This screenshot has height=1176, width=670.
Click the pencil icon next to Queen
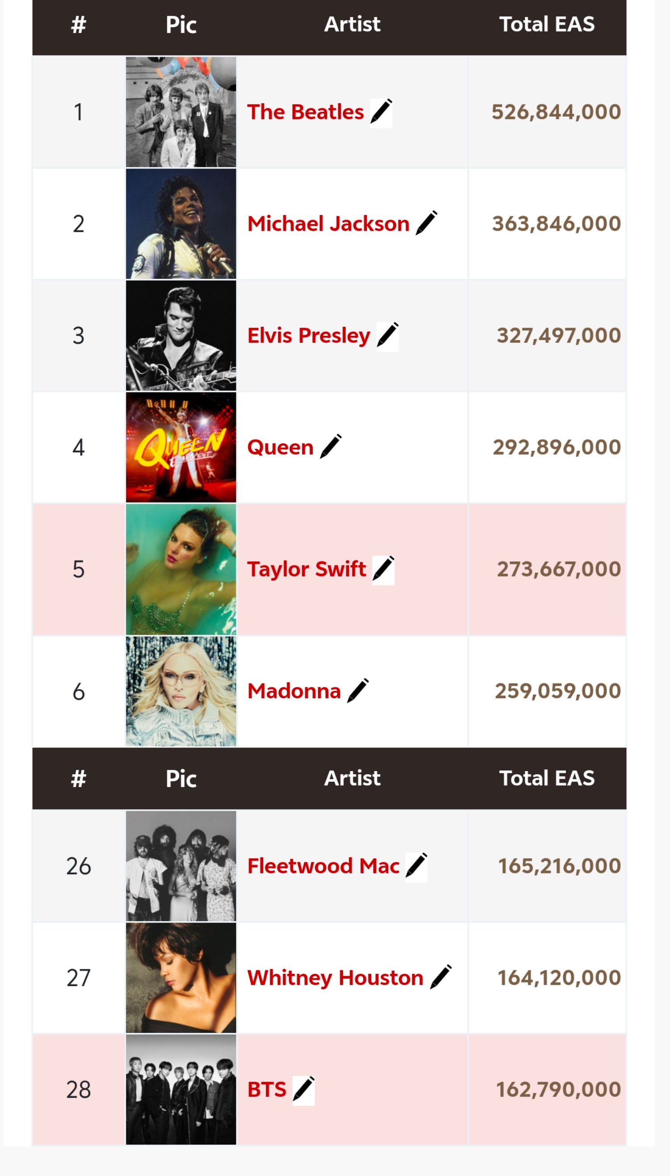point(331,447)
